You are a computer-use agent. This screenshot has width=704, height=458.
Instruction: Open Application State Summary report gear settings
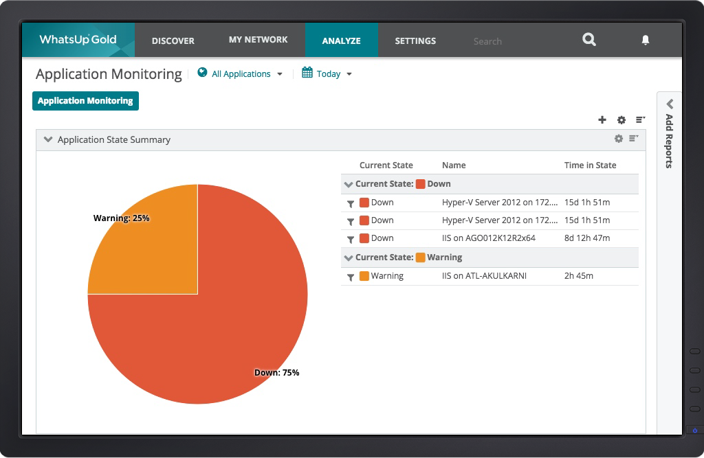pos(619,139)
